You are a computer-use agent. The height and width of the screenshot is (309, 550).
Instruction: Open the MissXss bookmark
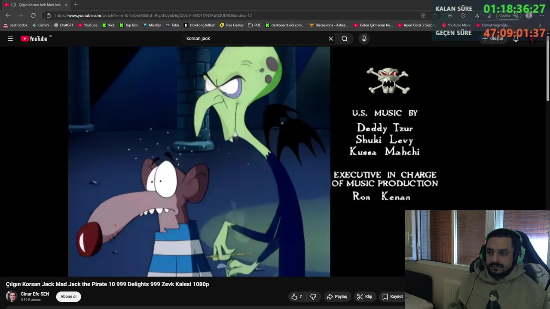152,25
